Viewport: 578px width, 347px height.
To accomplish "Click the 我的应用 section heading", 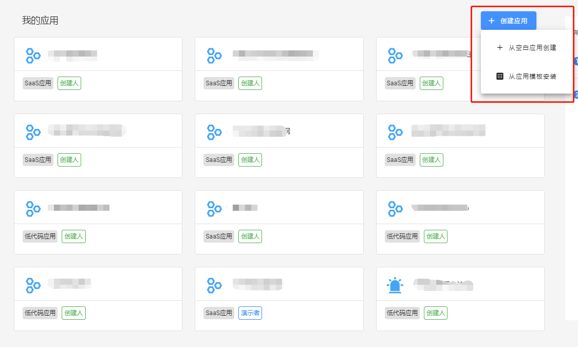I will 40,21.
